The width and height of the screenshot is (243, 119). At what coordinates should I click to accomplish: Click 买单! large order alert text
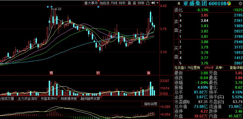(219, 68)
